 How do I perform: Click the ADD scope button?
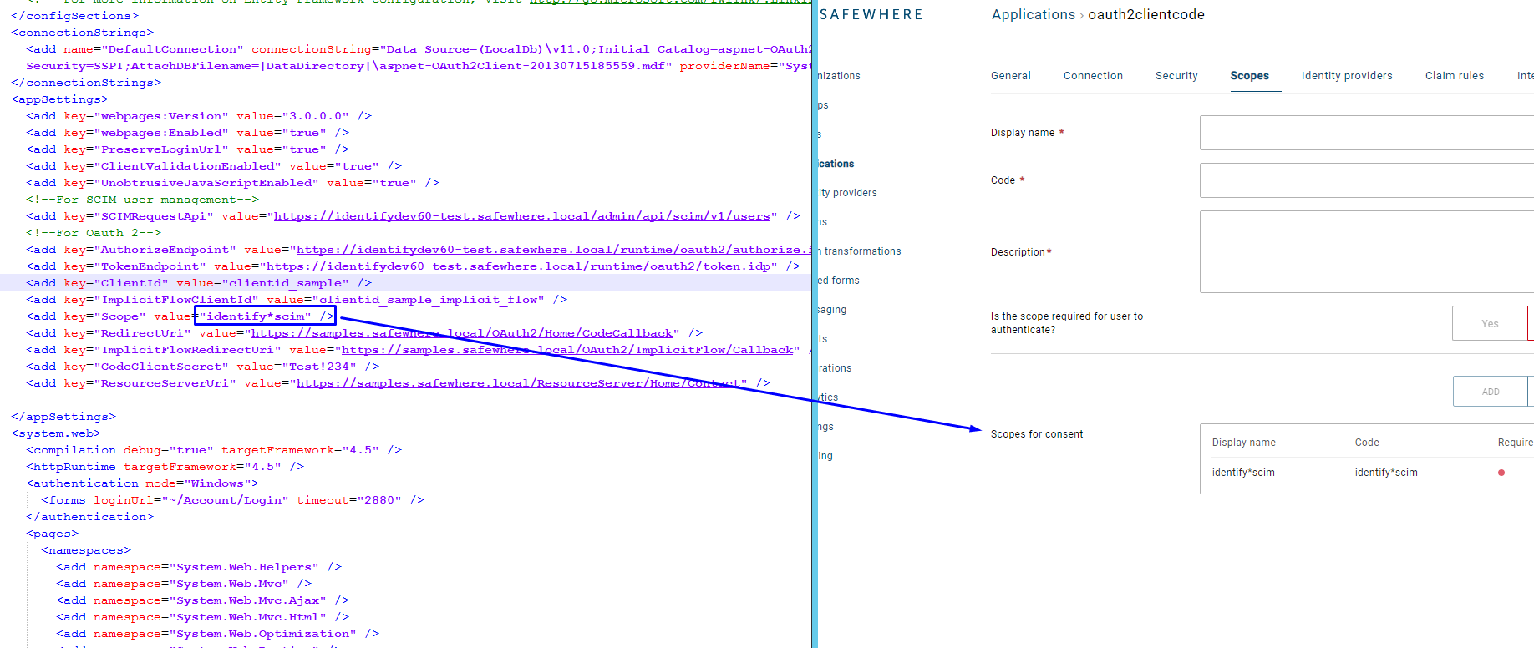point(1491,392)
